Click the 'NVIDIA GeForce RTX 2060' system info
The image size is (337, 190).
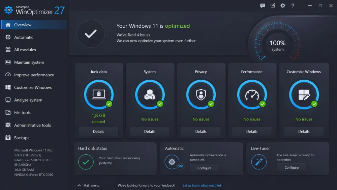click(x=34, y=175)
